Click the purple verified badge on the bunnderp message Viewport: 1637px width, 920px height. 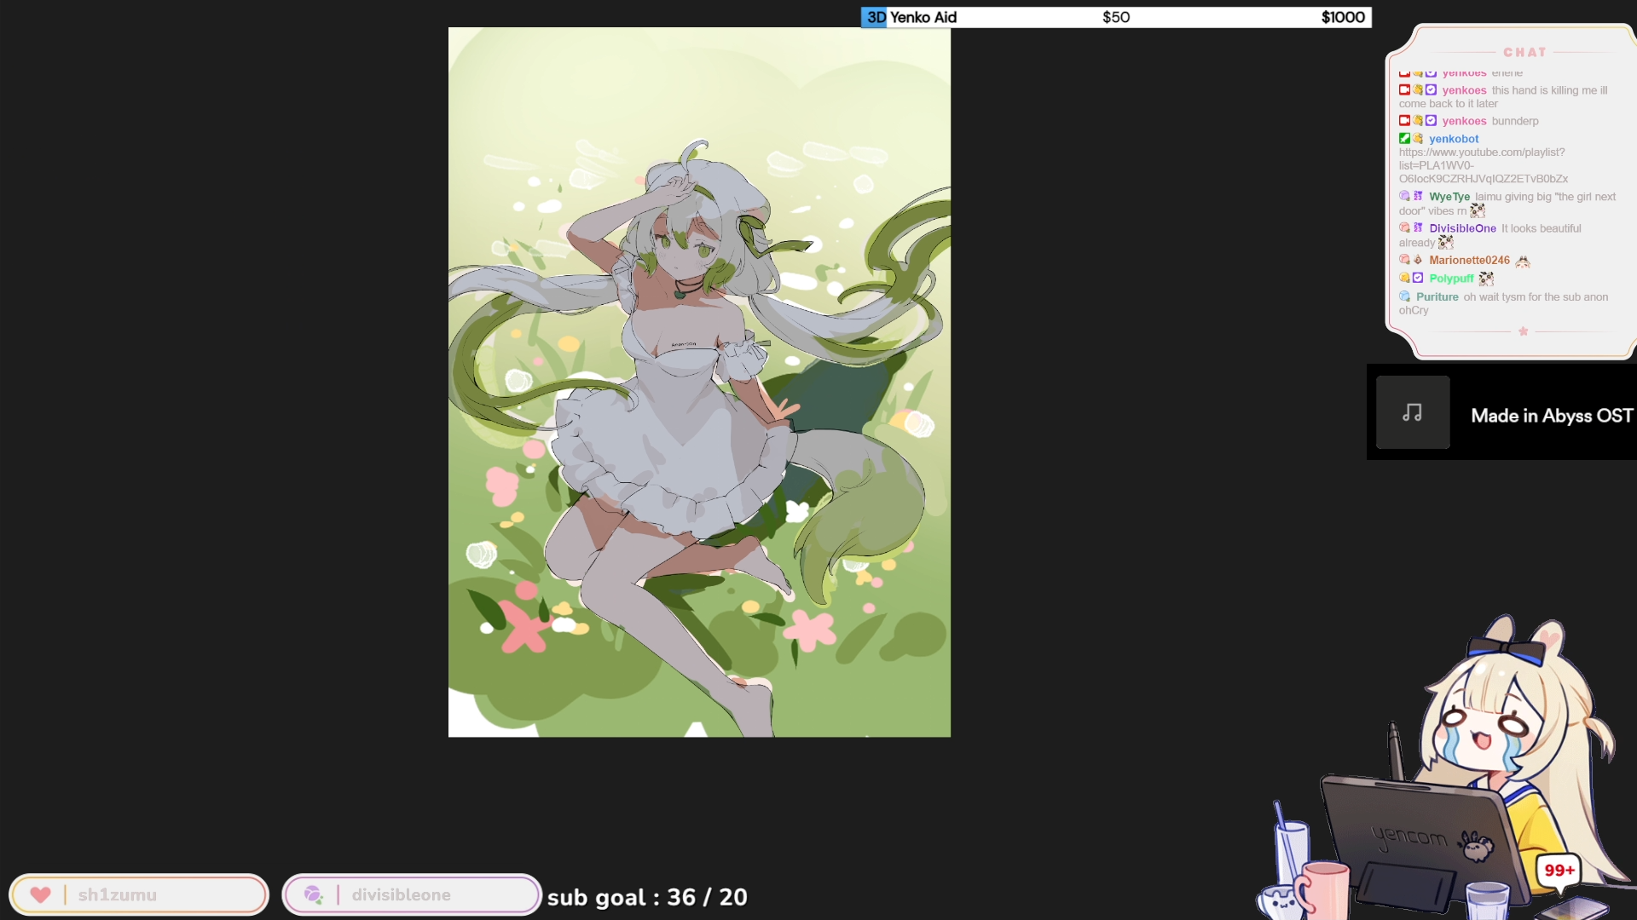click(1432, 120)
